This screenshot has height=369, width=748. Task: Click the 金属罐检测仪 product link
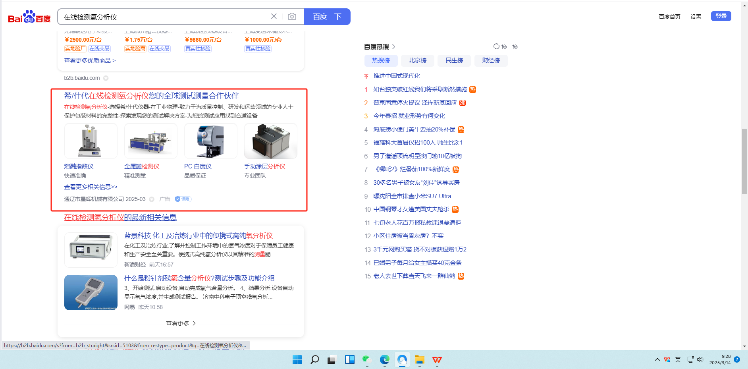tap(142, 166)
